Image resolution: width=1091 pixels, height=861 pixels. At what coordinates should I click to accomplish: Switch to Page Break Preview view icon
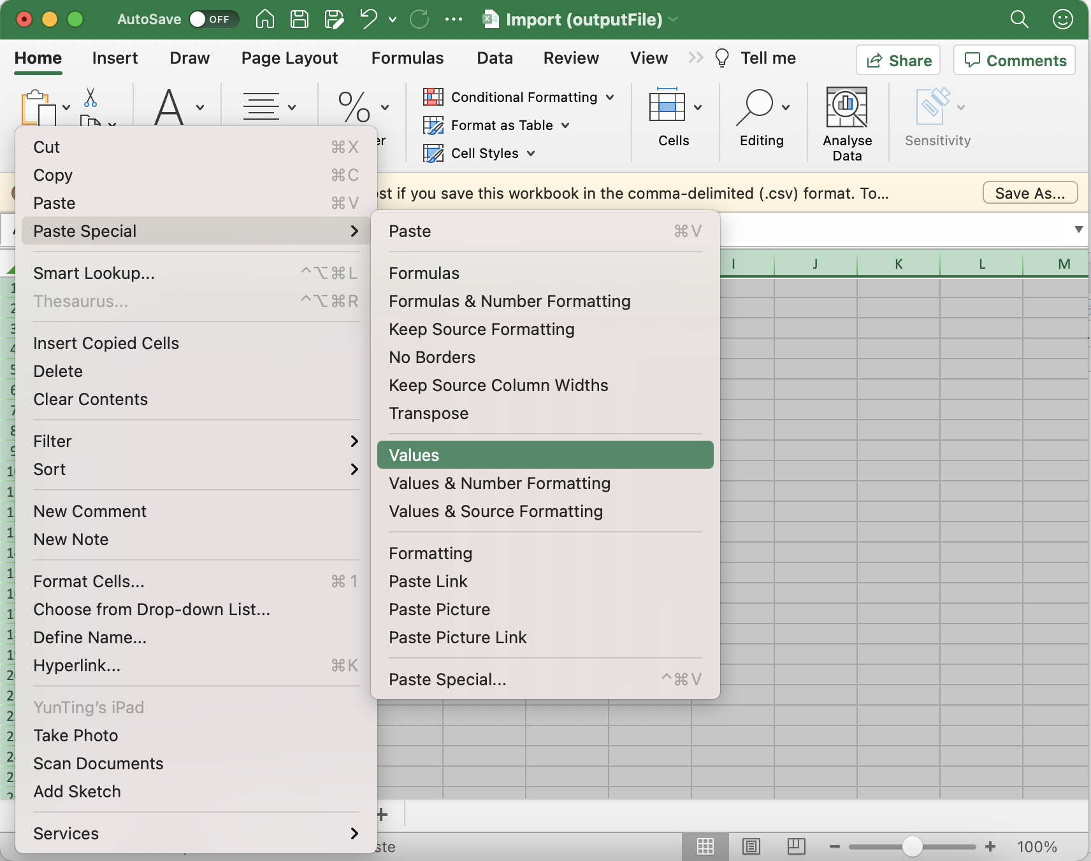[796, 846]
